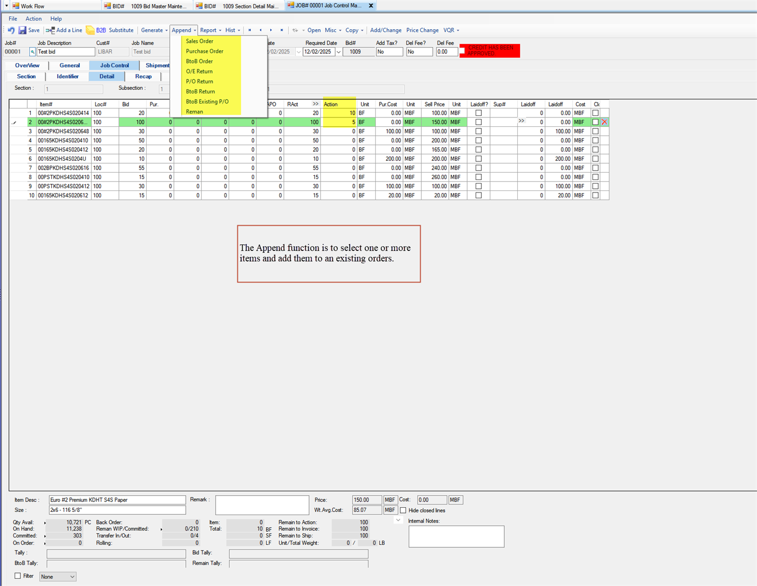Click the red credit approved indicator
Screen dimensions: 757x586
coord(490,51)
